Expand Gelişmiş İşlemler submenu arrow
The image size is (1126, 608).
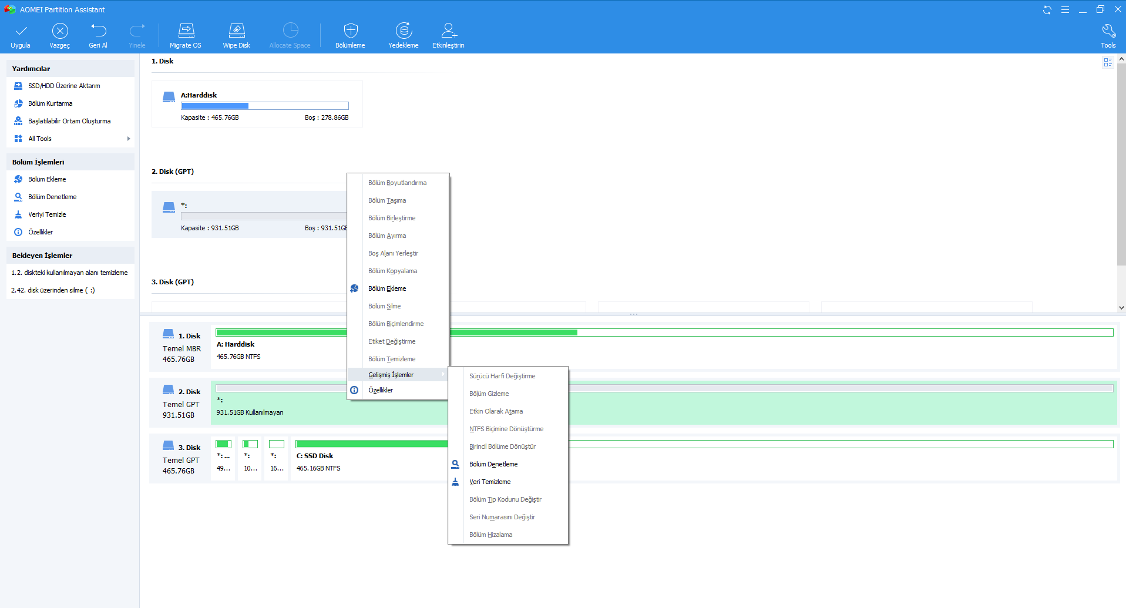click(443, 374)
